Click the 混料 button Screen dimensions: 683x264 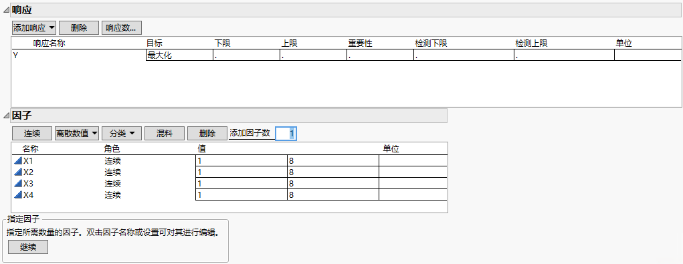pos(164,134)
